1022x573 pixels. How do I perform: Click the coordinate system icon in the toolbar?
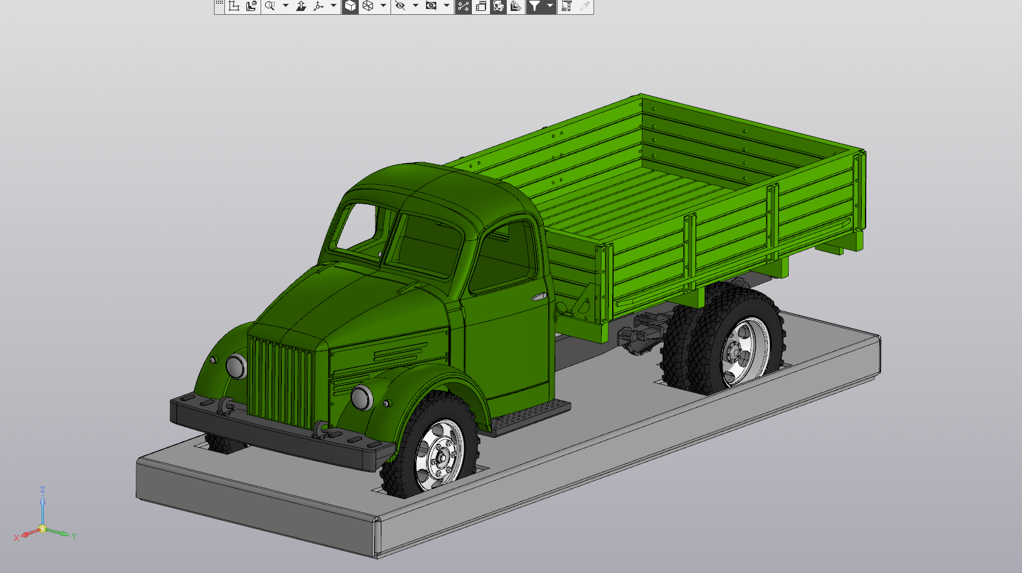[234, 6]
